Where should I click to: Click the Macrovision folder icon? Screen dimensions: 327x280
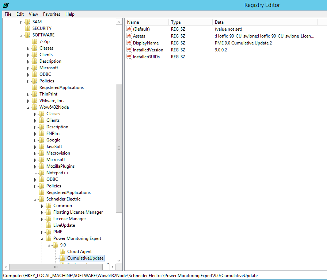point(42,153)
